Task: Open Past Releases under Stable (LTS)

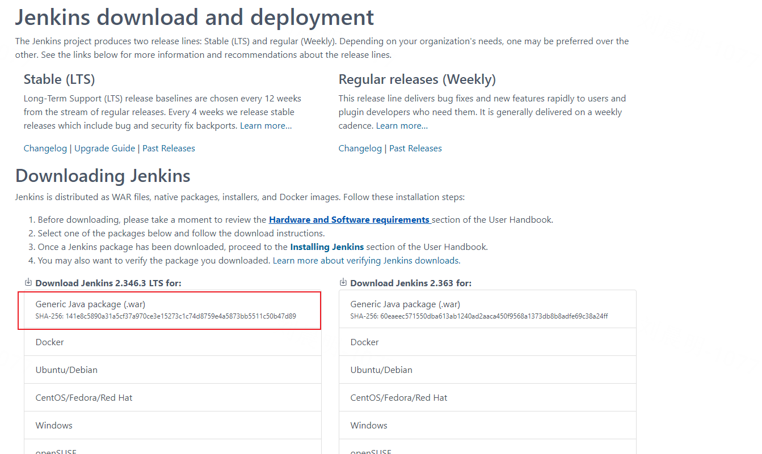Action: point(169,148)
